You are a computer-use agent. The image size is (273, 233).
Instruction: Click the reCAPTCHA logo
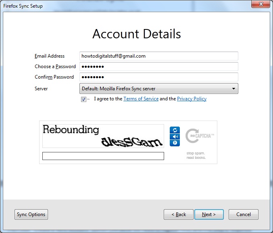point(200,136)
